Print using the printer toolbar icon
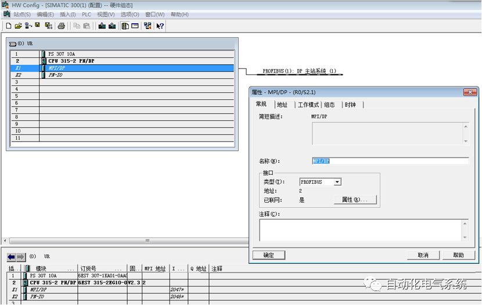The image size is (482, 305). pos(62,26)
